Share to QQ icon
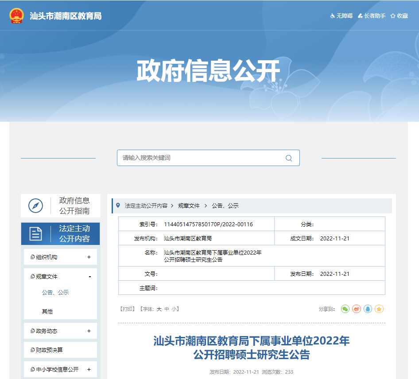The height and width of the screenshot is (379, 419). tap(368, 309)
